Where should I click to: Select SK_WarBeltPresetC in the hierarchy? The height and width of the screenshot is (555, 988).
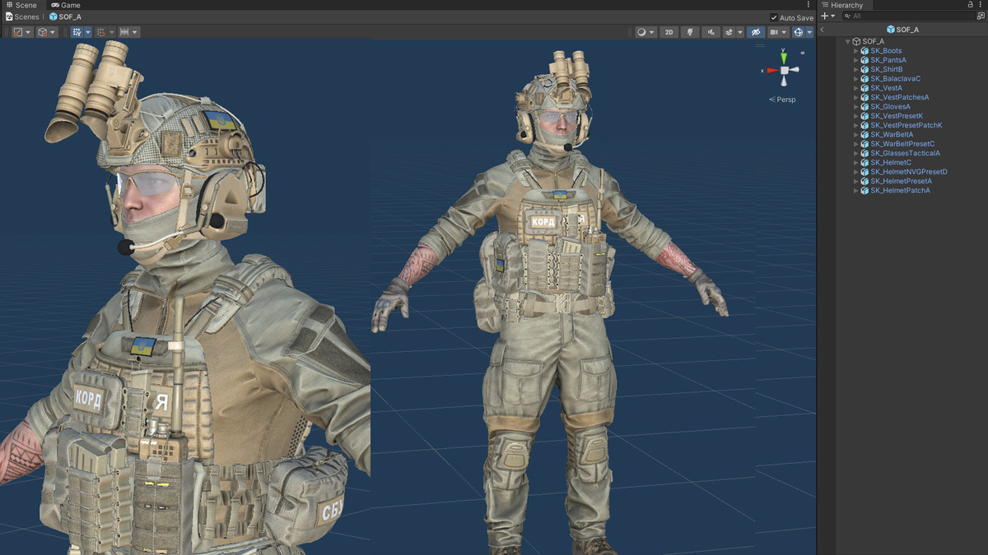(x=902, y=144)
